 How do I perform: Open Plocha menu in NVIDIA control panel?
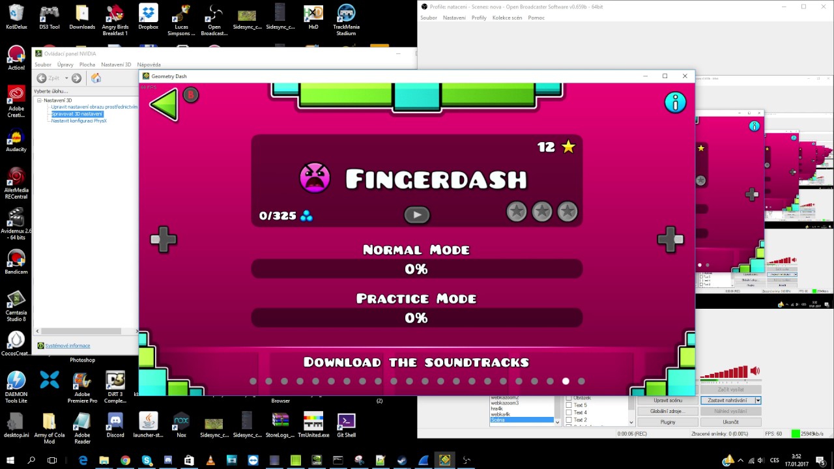[x=87, y=64]
